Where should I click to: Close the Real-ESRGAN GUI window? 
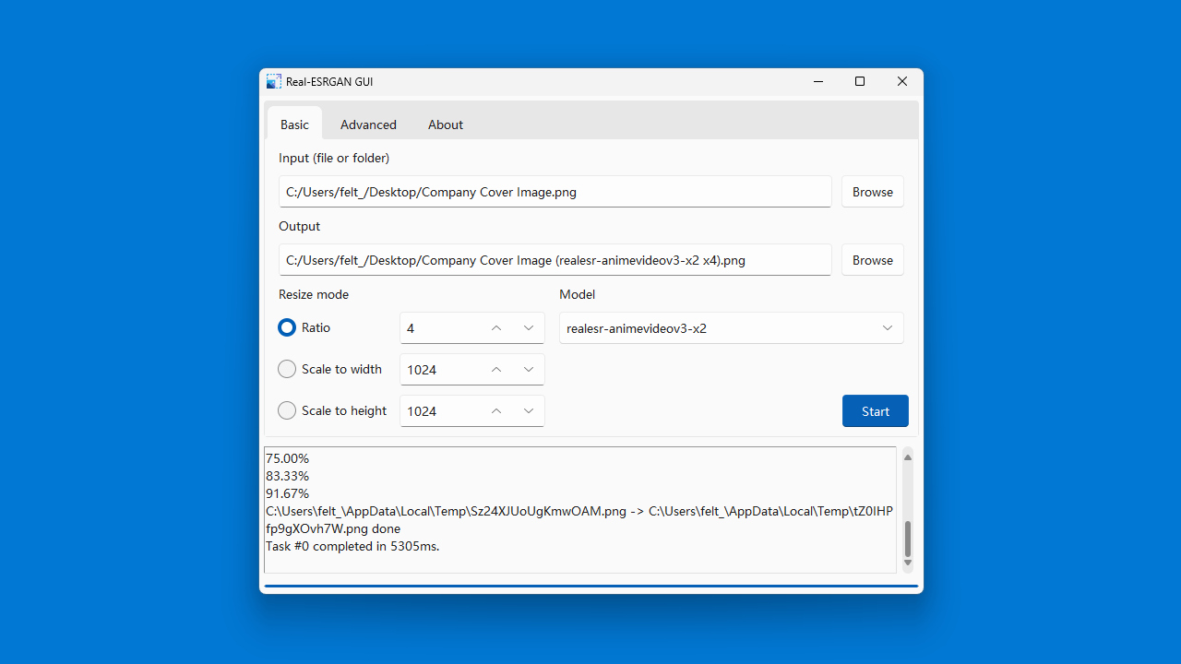pos(902,81)
